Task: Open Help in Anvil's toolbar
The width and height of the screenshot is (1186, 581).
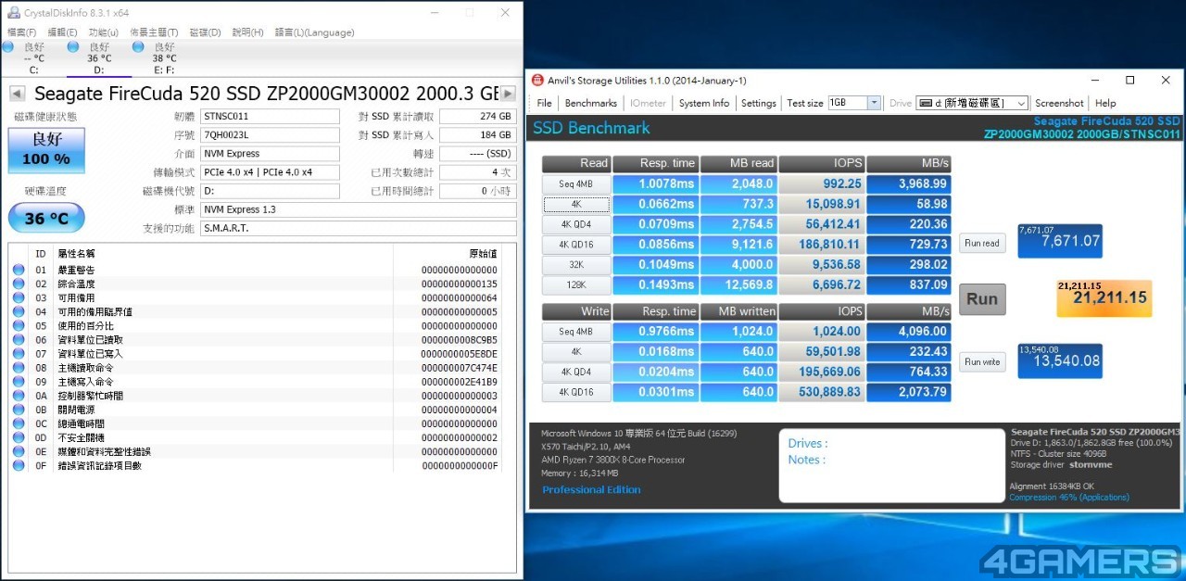Action: [1105, 103]
